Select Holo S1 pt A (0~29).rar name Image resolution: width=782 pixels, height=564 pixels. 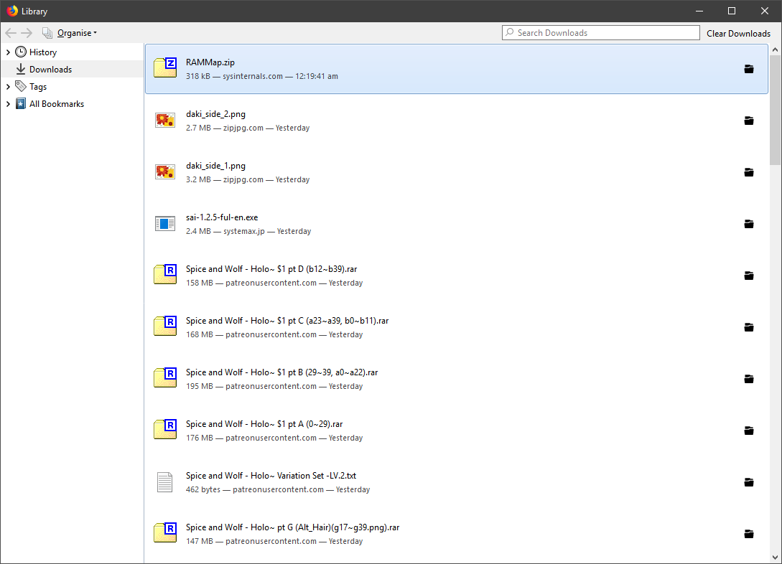(x=264, y=424)
